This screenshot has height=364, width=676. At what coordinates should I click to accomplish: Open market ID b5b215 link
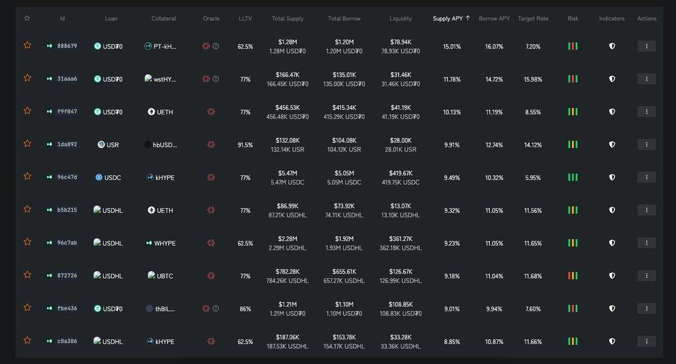[x=67, y=210]
